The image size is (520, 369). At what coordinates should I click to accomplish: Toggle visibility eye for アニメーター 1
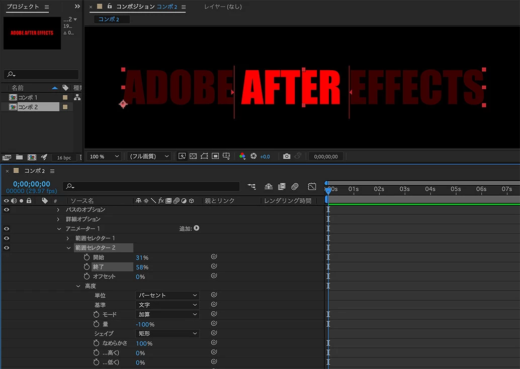click(7, 229)
